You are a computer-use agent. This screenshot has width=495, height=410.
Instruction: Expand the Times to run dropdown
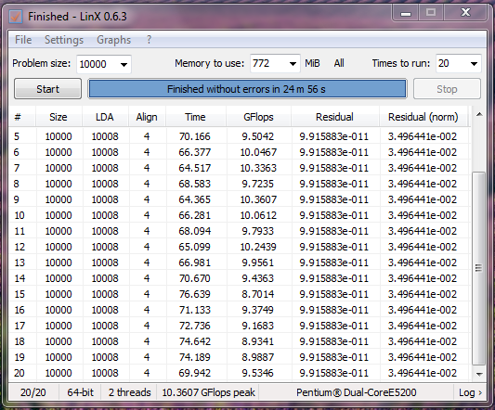[x=474, y=63]
